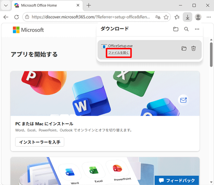Open the favorites list
This screenshot has width=214, height=185.
pos(177,17)
